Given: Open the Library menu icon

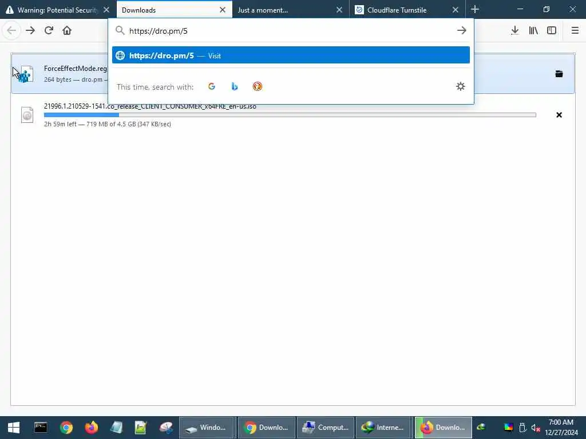Looking at the screenshot, I should 533,31.
